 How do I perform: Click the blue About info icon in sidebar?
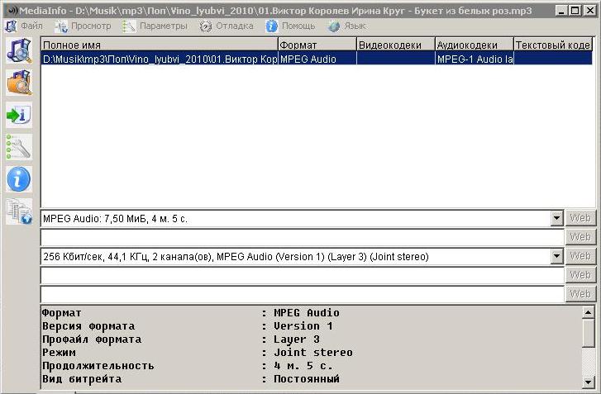[19, 179]
